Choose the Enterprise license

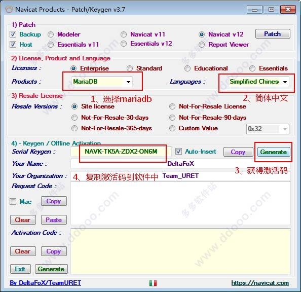pyautogui.click(x=73, y=68)
